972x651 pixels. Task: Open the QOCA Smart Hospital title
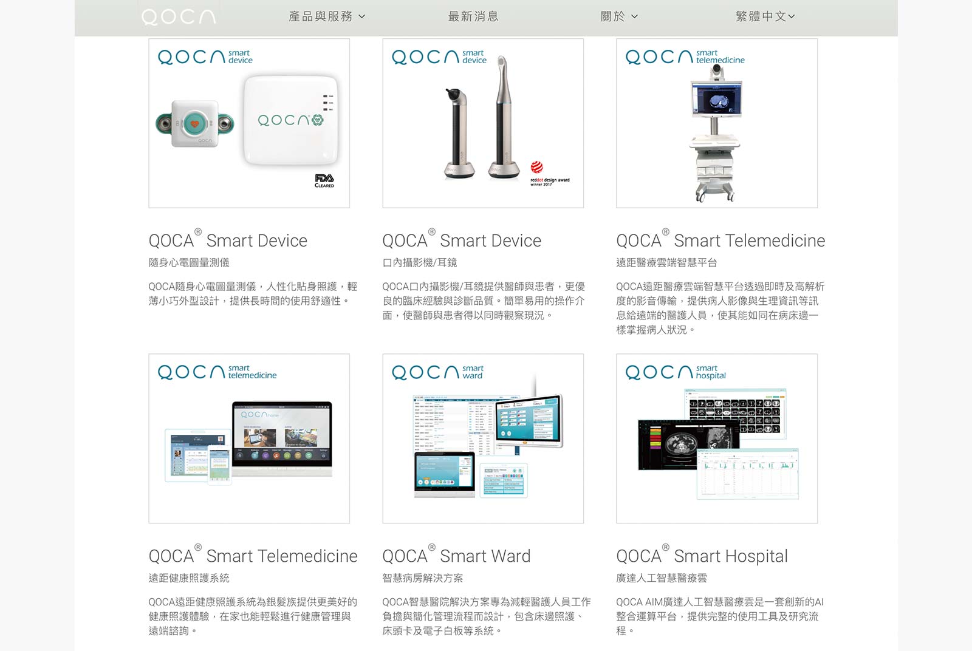point(702,554)
